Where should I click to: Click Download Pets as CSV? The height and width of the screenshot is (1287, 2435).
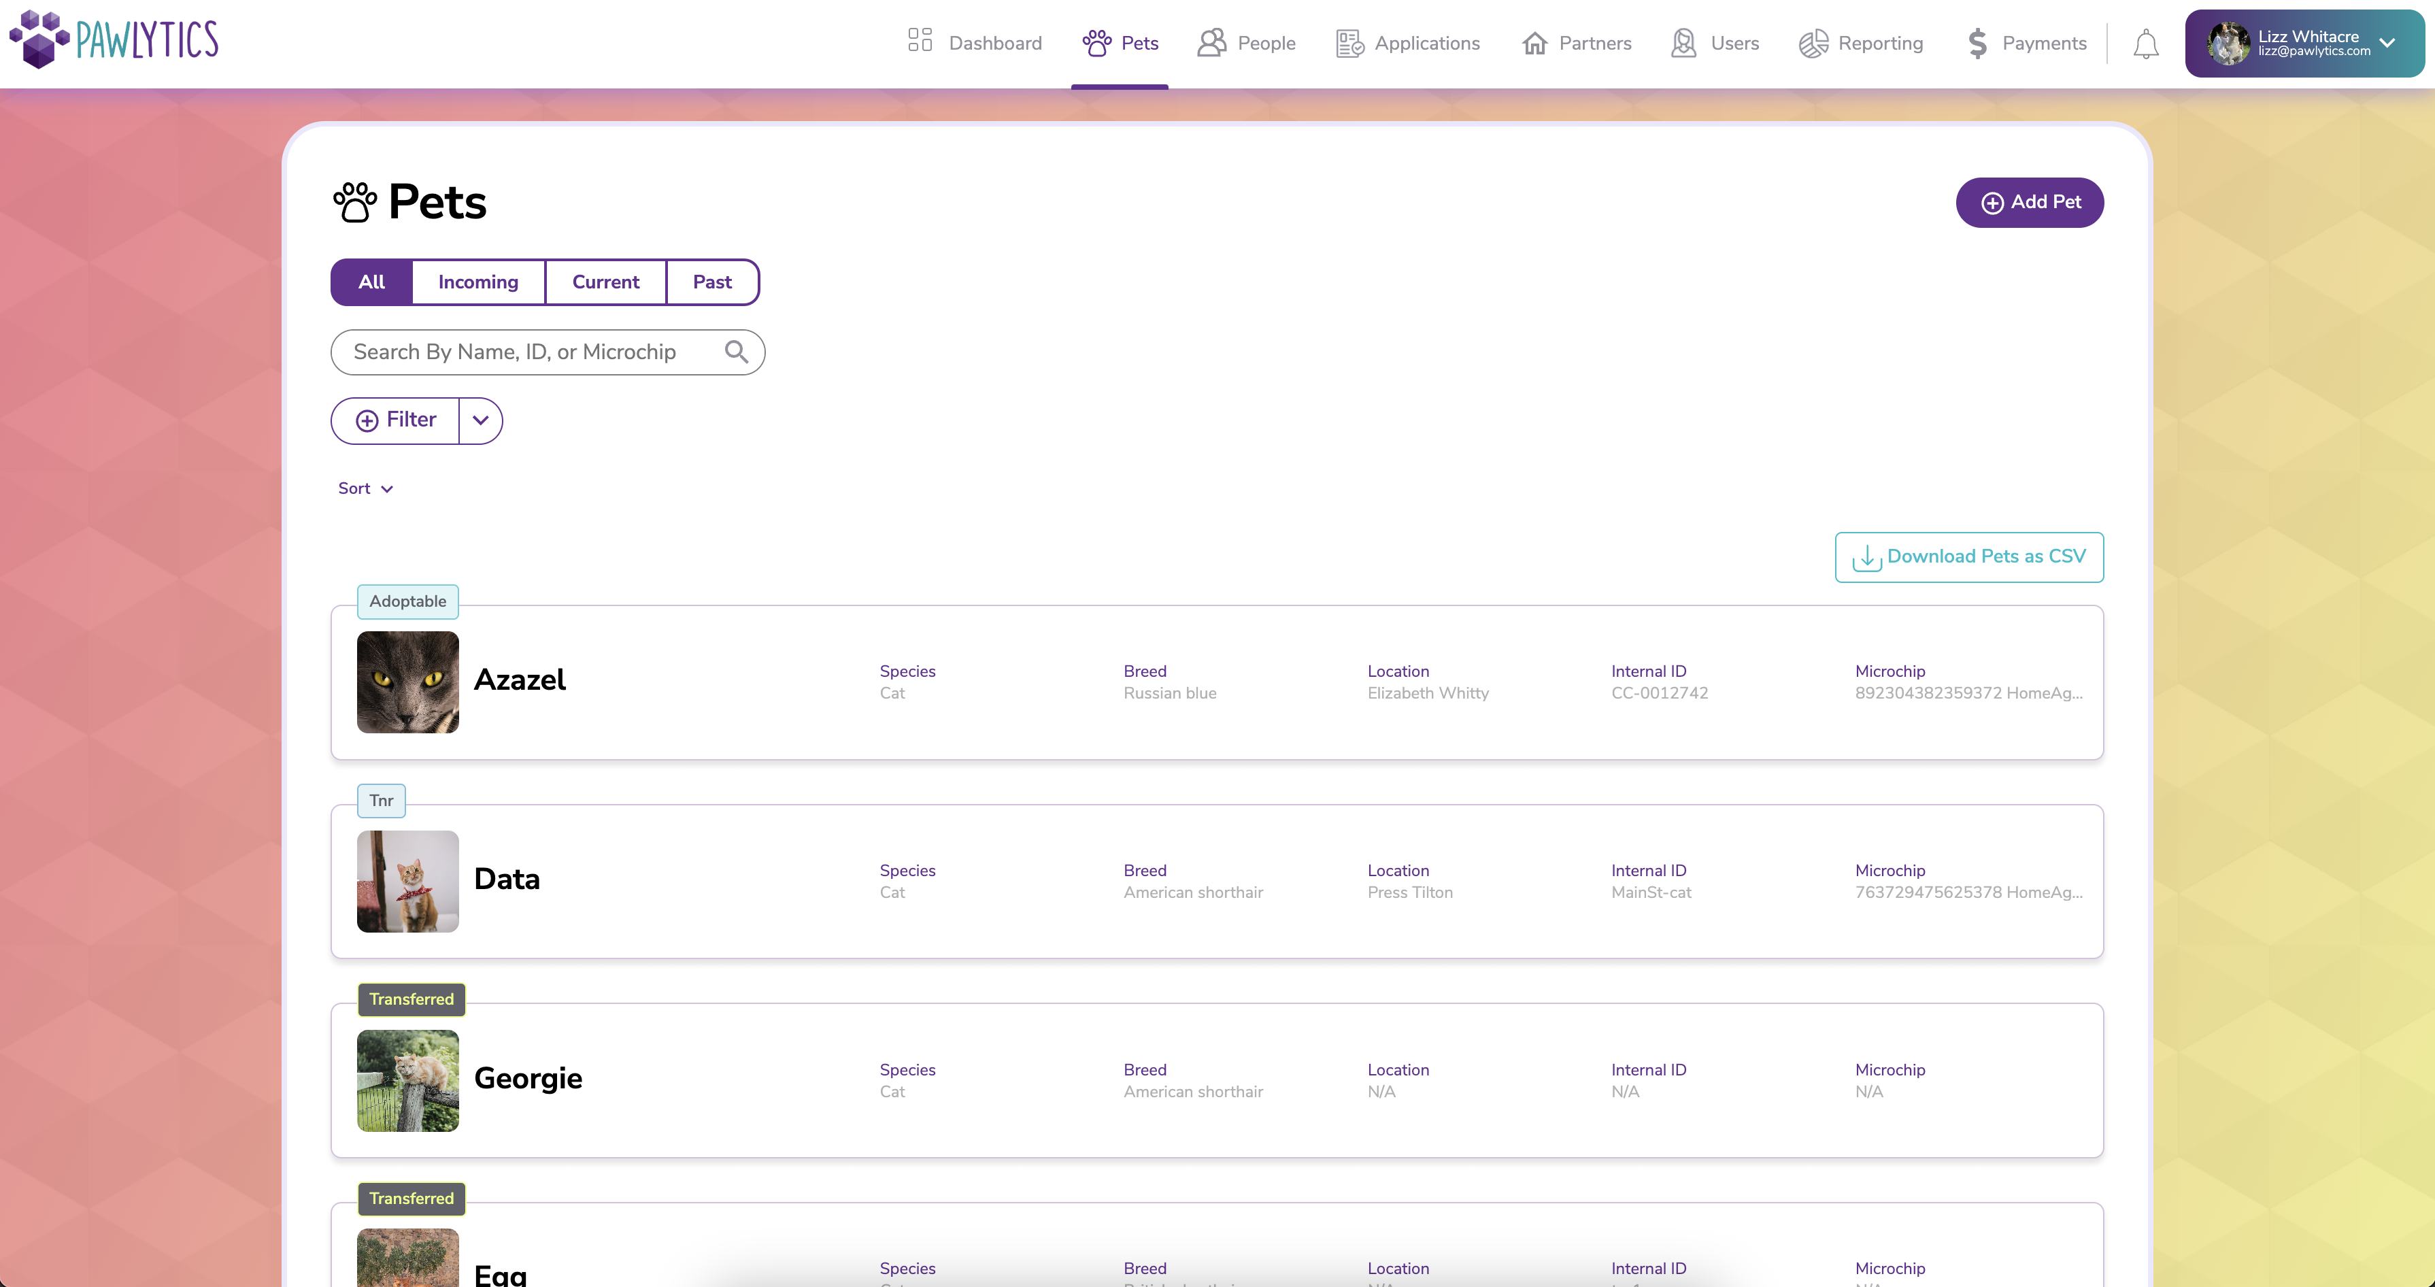click(1968, 557)
